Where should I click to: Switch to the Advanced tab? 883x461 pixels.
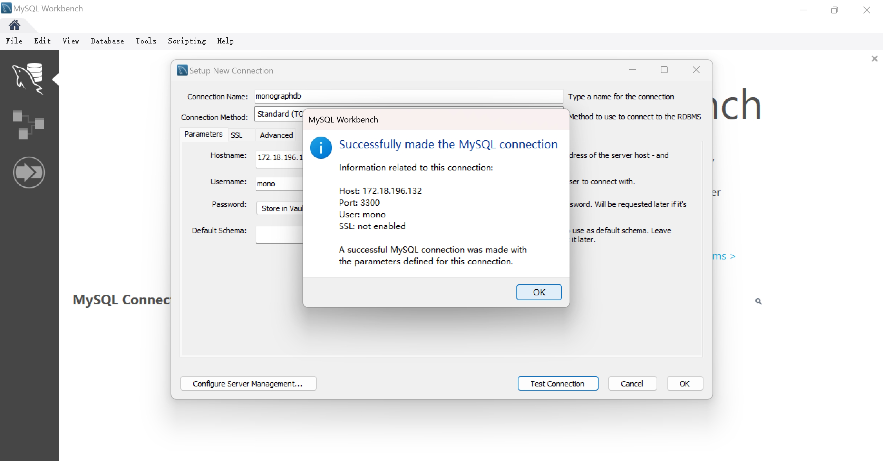click(x=276, y=135)
